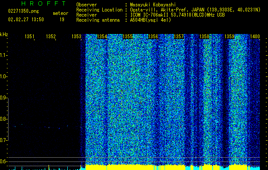Click the A504HB(yagi 4el) antenna text
268x170 pixels.
[x=150, y=20]
